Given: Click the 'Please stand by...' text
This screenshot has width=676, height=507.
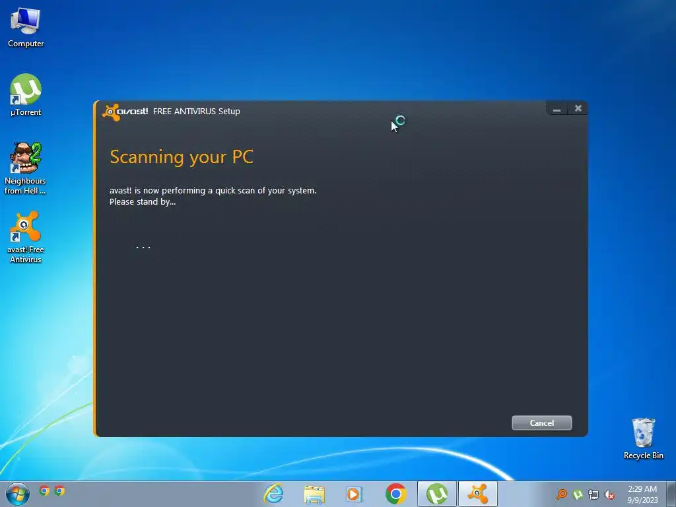Looking at the screenshot, I should pos(143,202).
